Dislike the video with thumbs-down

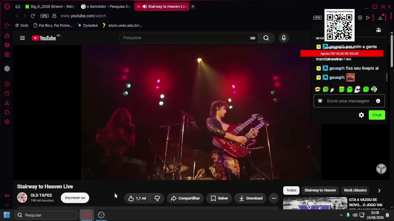pyautogui.click(x=157, y=198)
